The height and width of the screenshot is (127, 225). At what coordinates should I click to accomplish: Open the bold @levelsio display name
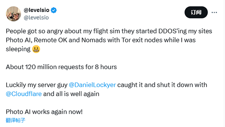click(x=37, y=10)
